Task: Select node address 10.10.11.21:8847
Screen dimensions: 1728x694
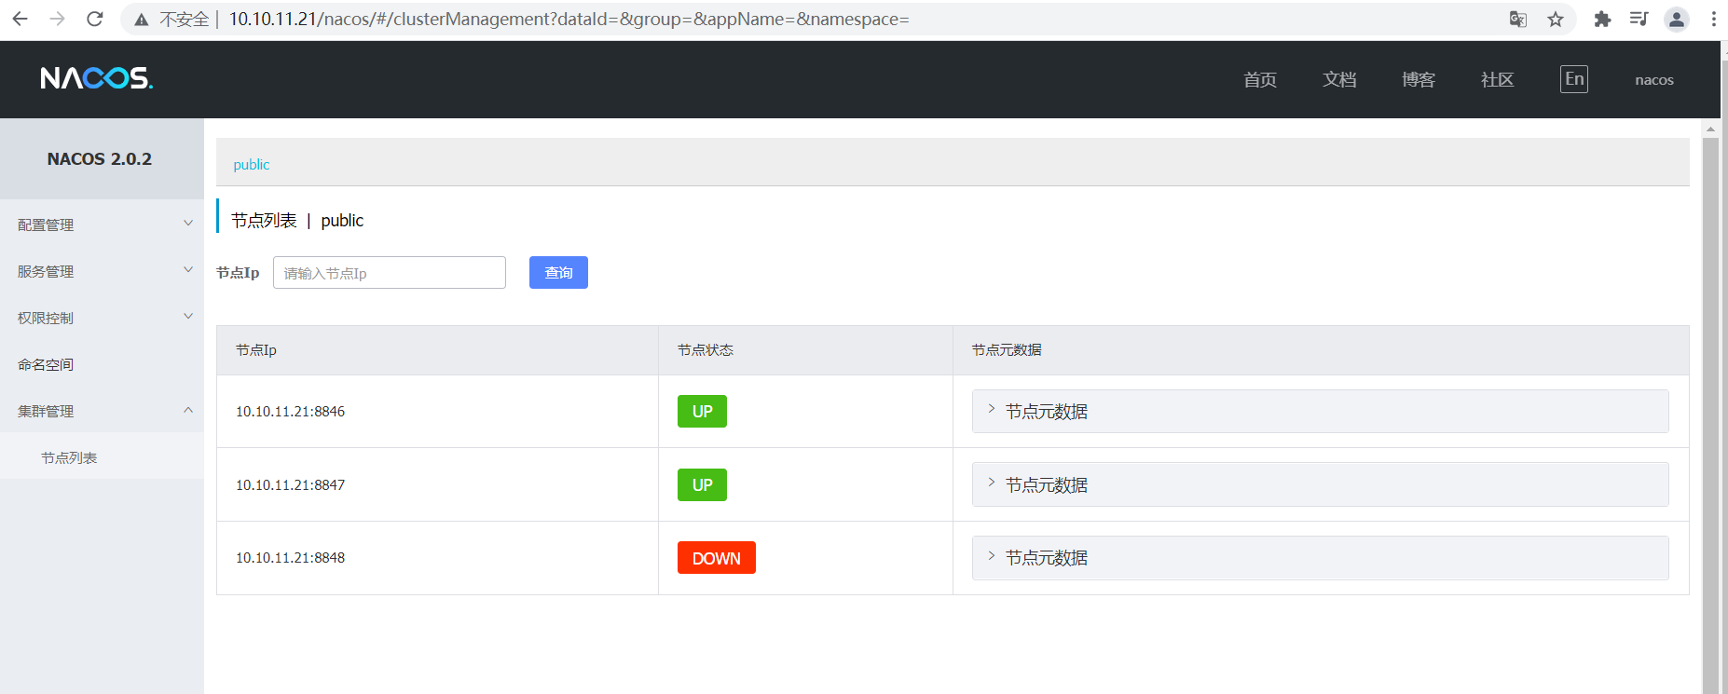Action: coord(290,485)
